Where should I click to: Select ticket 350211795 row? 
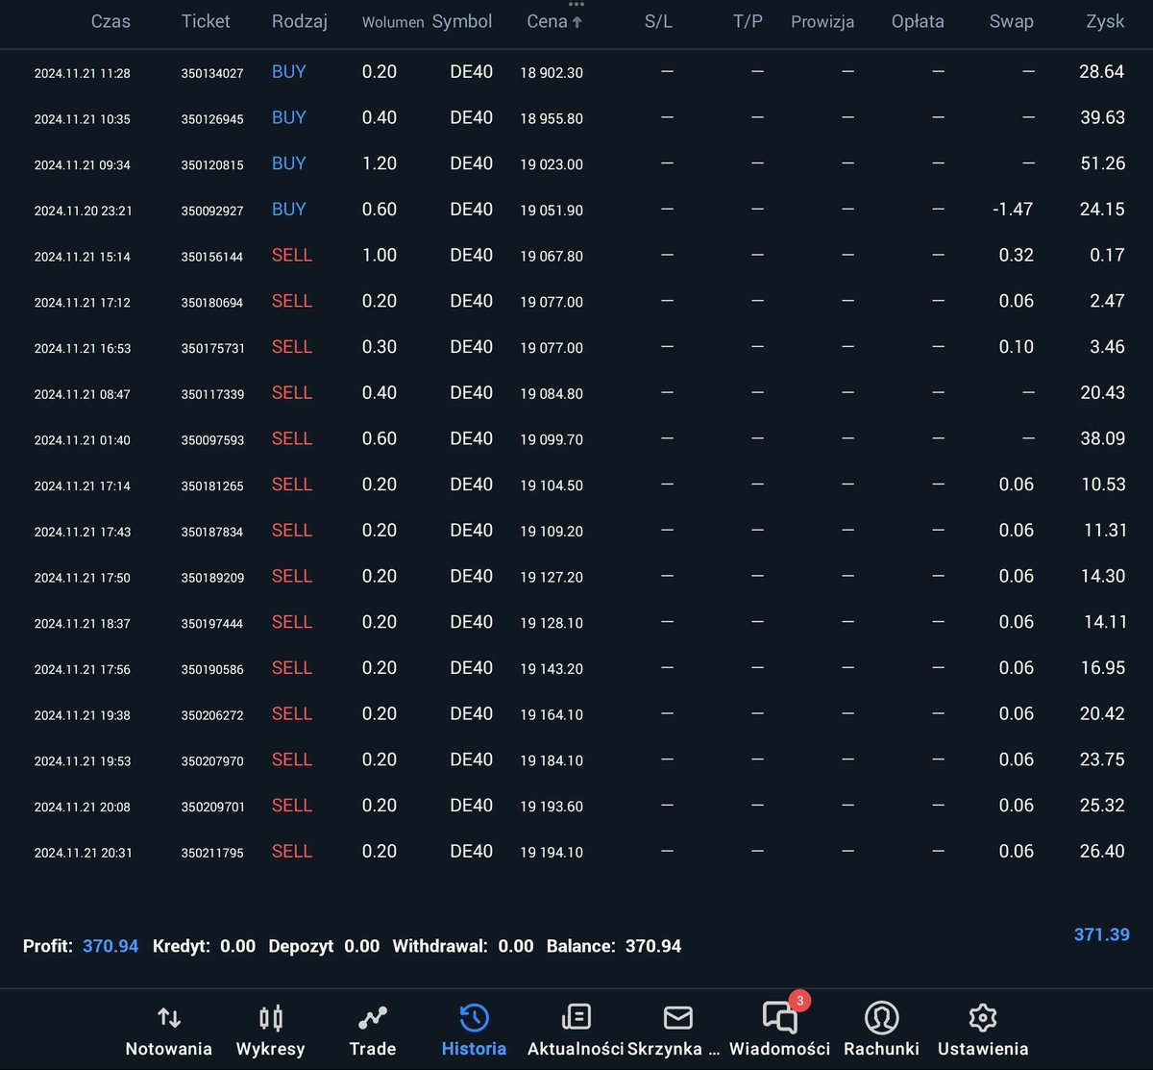tap(576, 852)
